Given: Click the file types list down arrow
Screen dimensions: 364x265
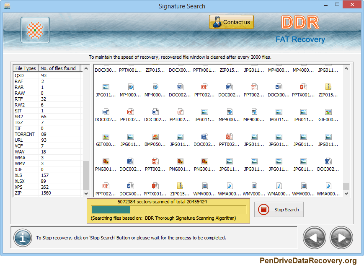Looking at the screenshot, I should pyautogui.click(x=86, y=193).
